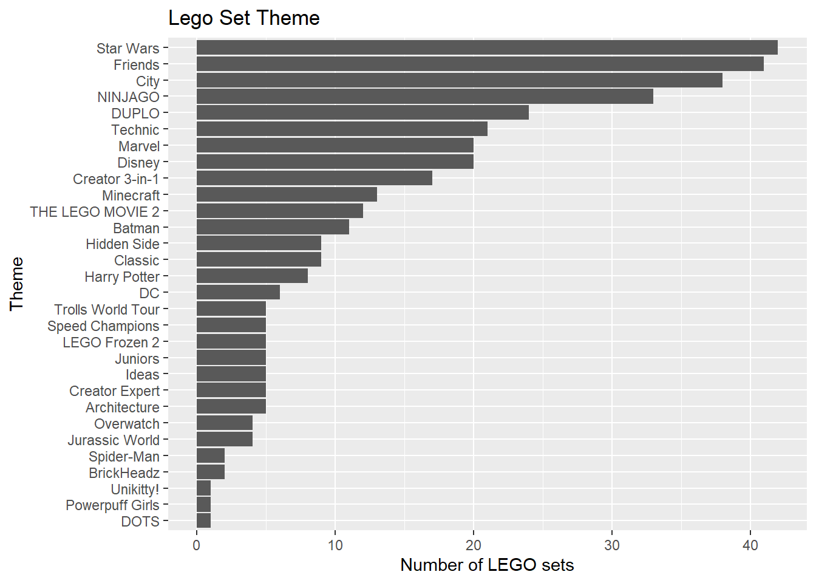
Task: Click the Creator 3-in-1 bar
Action: tap(314, 179)
